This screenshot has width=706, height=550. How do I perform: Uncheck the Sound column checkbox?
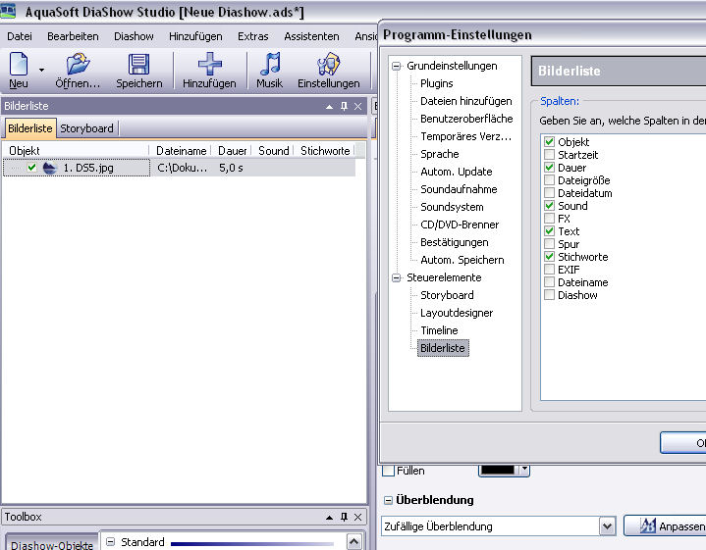click(549, 206)
